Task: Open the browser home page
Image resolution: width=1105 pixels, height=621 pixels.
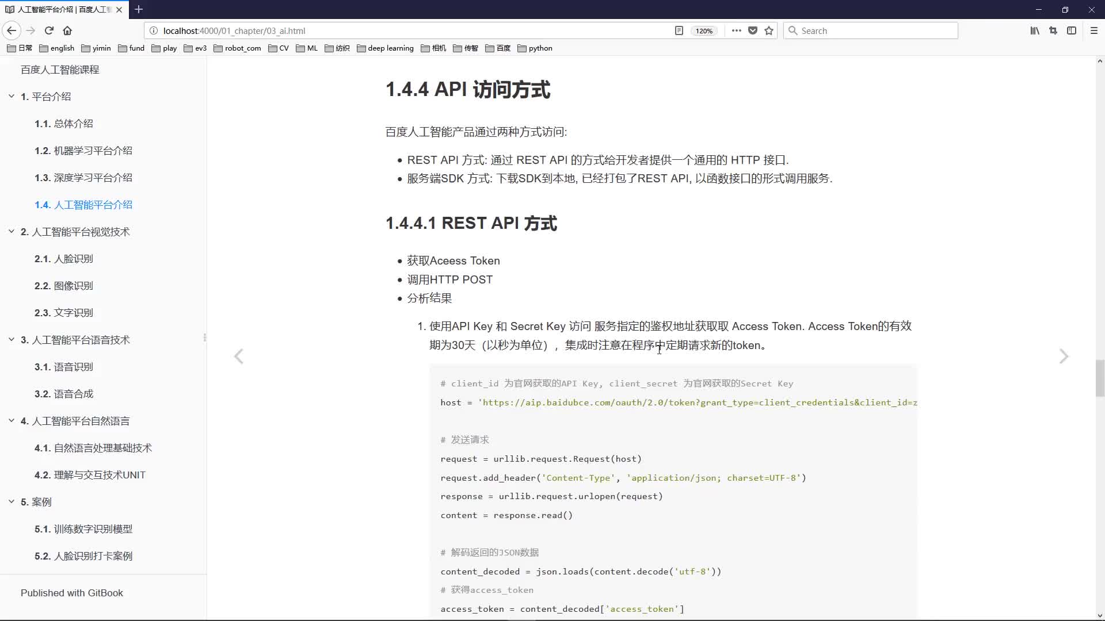Action: (67, 30)
